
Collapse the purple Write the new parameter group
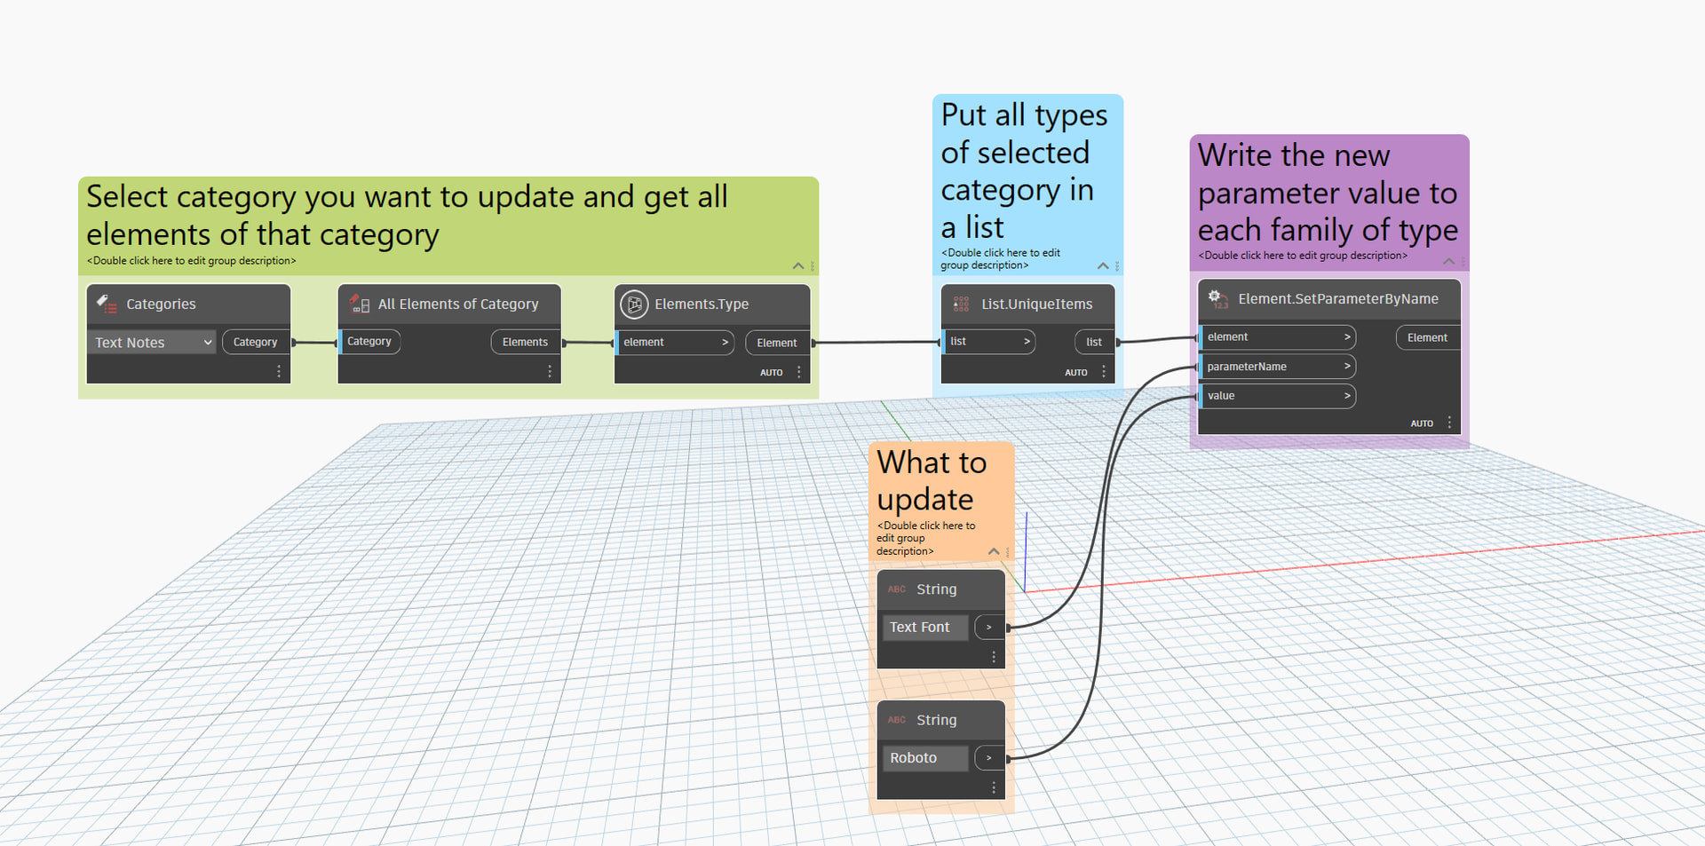(1449, 261)
